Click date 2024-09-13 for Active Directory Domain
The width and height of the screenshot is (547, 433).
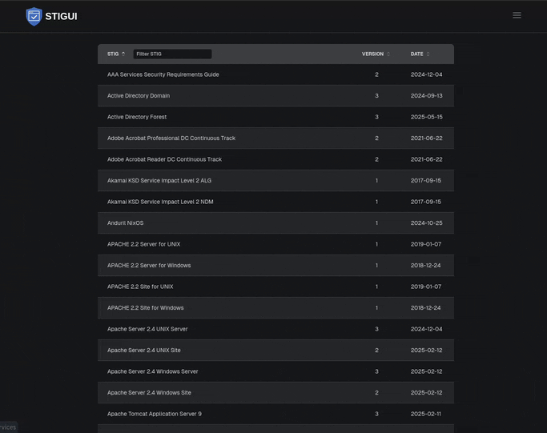click(426, 95)
